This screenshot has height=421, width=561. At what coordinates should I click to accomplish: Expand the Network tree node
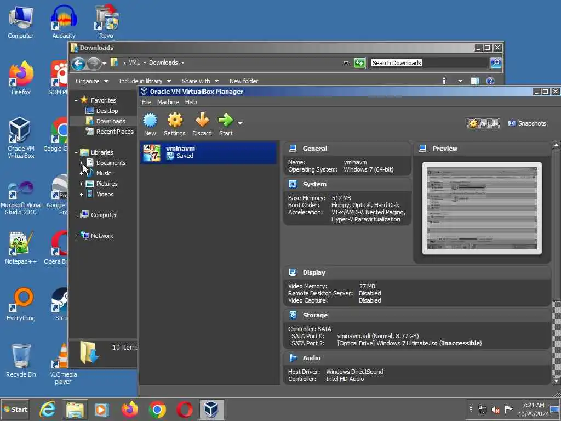76,236
